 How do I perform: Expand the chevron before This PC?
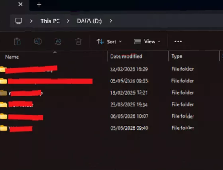tap(31, 21)
